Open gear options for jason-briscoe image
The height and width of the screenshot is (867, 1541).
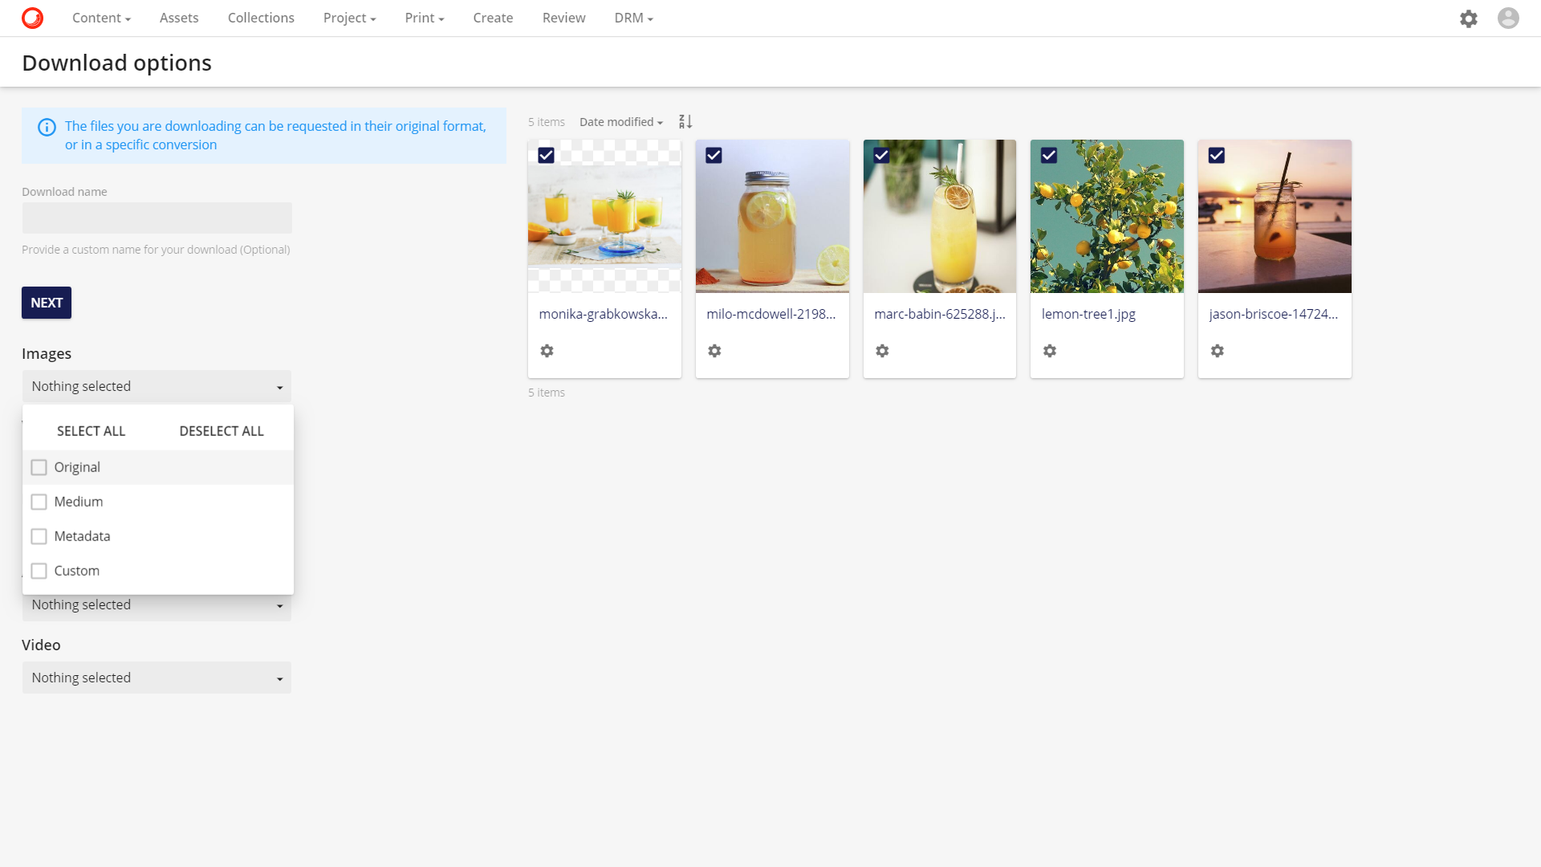(1217, 351)
